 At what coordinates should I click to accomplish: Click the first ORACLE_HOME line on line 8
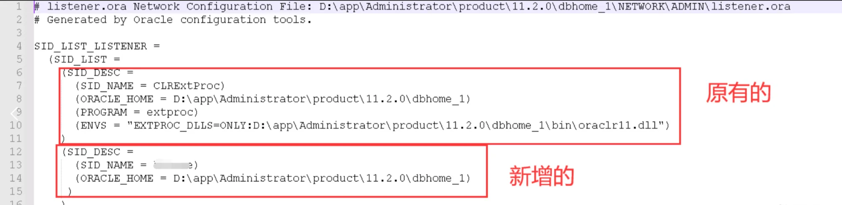pyautogui.click(x=273, y=99)
